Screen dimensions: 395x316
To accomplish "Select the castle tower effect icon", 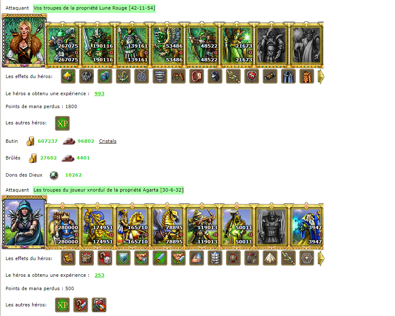I will pyautogui.click(x=86, y=258).
